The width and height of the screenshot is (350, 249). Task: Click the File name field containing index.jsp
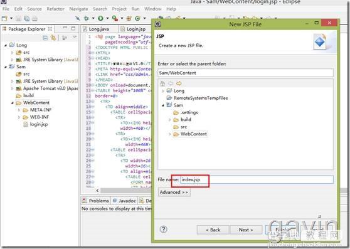coord(257,179)
